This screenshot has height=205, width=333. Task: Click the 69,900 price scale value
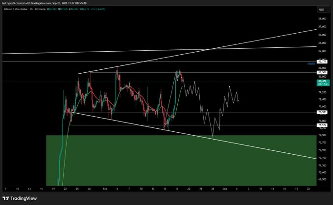322,179
